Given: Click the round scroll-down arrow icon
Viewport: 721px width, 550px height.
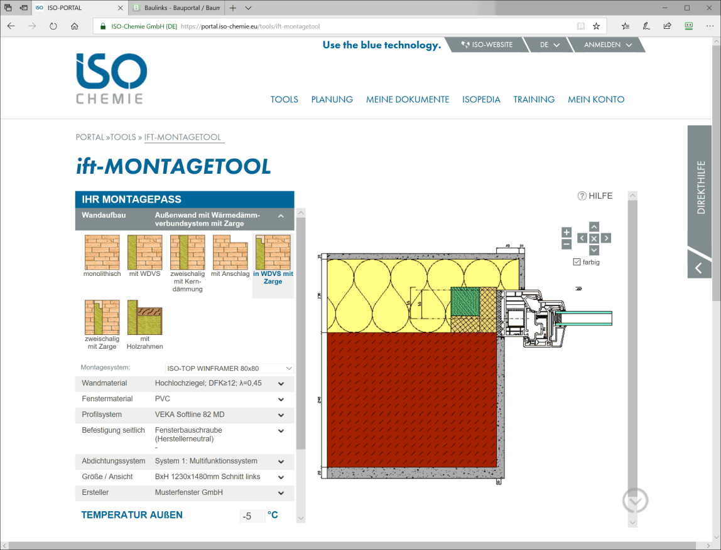Looking at the screenshot, I should pos(635,501).
